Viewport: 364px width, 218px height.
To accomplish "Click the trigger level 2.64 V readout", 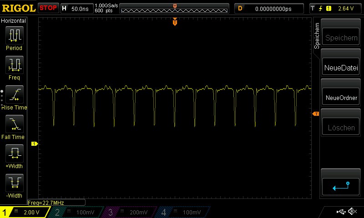I will pyautogui.click(x=346, y=8).
